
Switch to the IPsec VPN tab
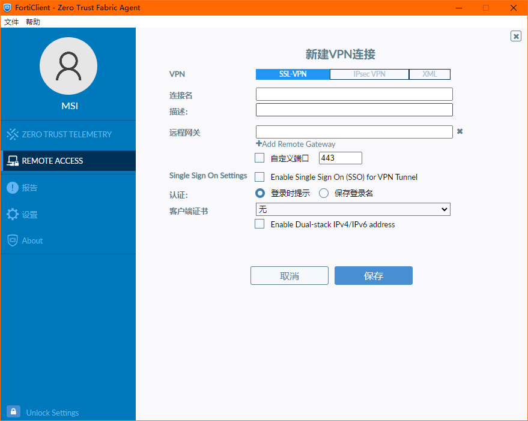coord(369,74)
